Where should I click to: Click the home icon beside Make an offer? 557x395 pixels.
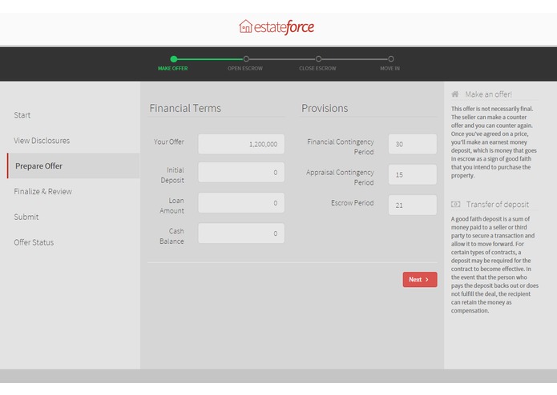click(455, 94)
